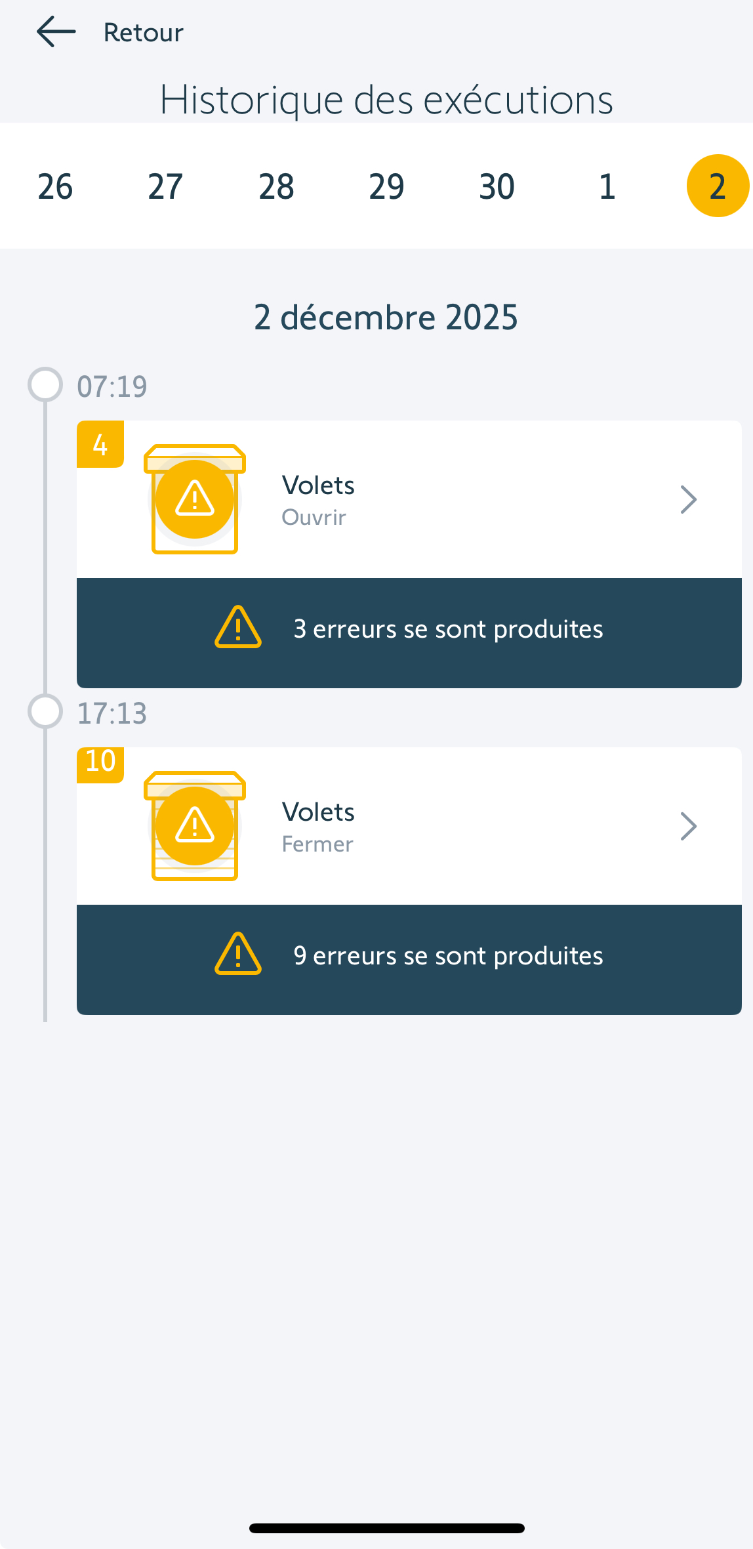Tap the 07:19 timeline marker circle
753x1549 pixels.
[45, 384]
